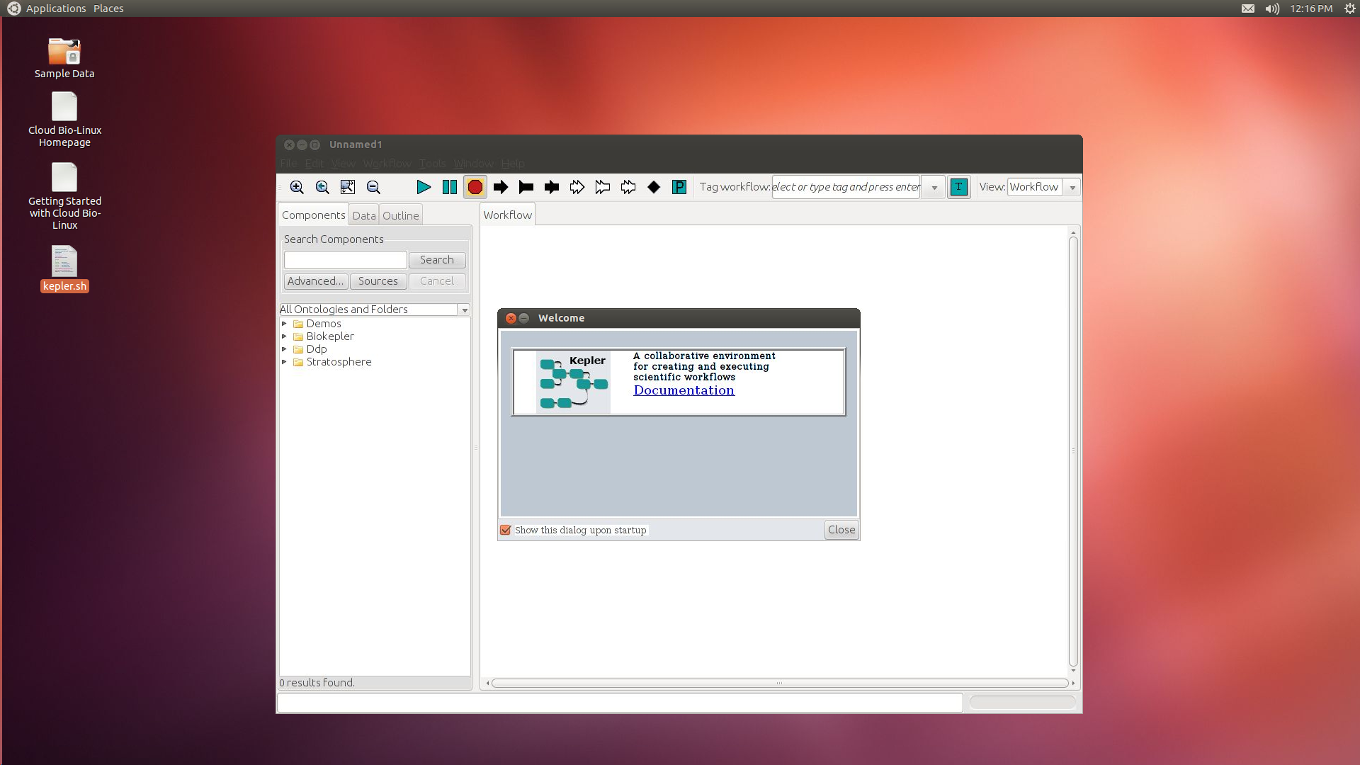The image size is (1360, 765).
Task: Open the Help menu
Action: pyautogui.click(x=512, y=164)
